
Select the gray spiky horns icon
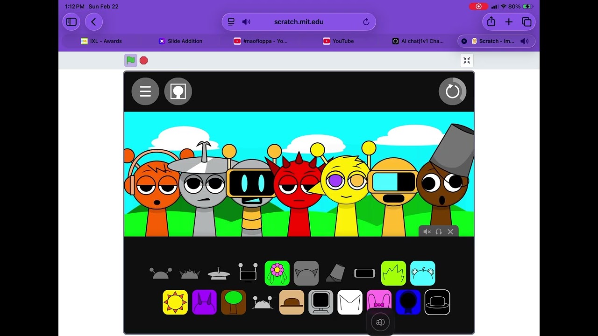point(190,273)
